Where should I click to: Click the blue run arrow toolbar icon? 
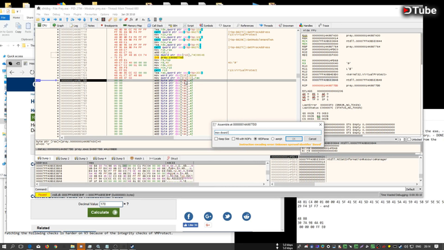point(55,19)
